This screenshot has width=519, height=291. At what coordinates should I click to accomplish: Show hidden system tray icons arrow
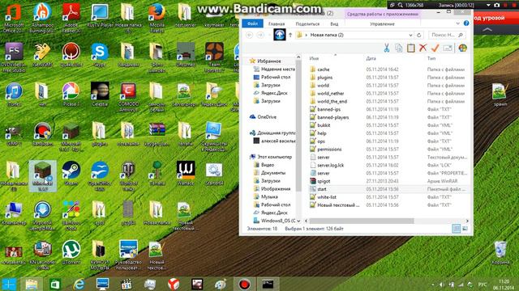pos(432,285)
